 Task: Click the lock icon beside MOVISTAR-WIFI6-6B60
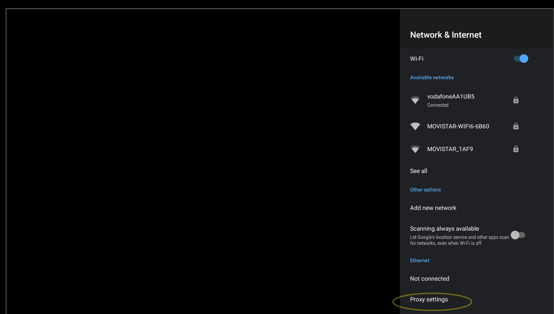pyautogui.click(x=516, y=126)
